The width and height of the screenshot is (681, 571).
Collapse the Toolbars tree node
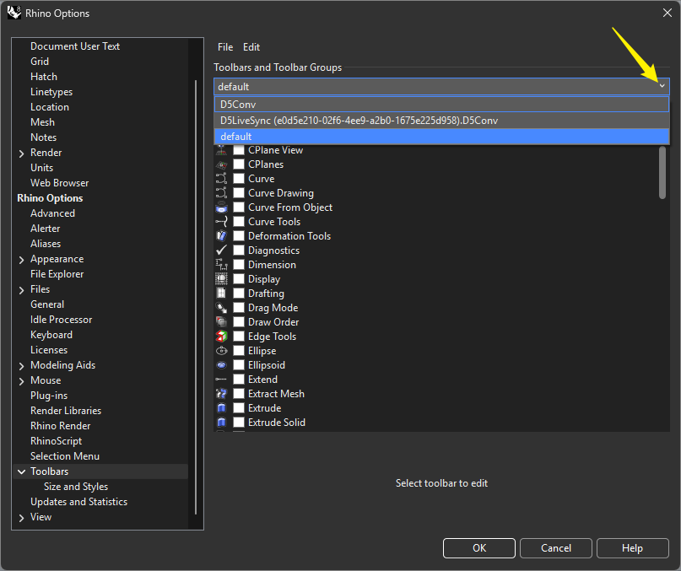coord(21,471)
